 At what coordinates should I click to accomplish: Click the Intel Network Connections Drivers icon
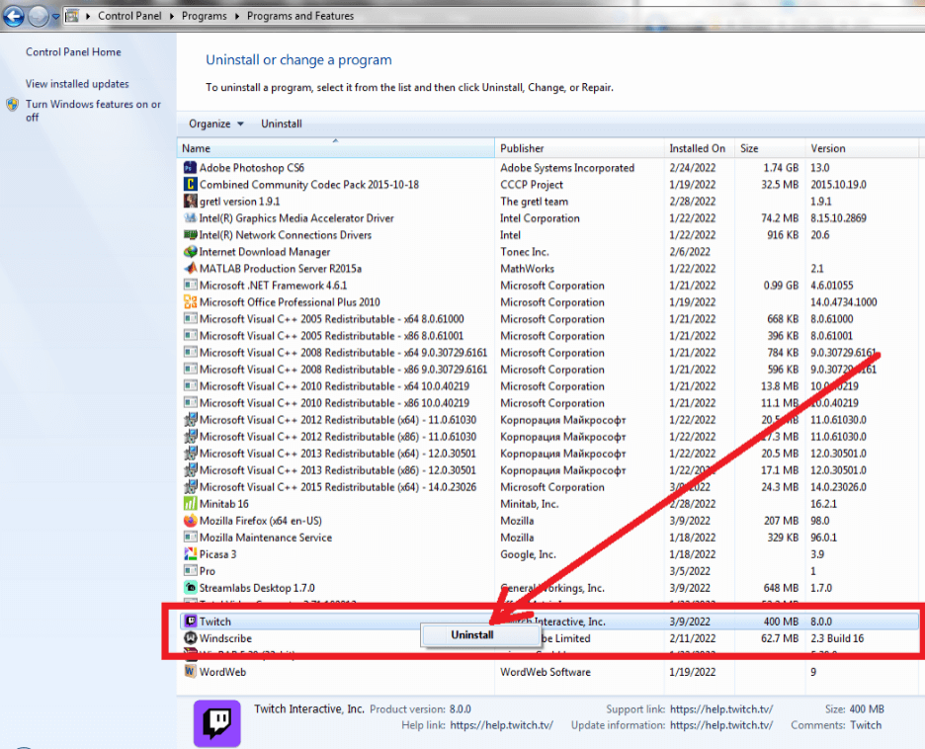[x=190, y=235]
